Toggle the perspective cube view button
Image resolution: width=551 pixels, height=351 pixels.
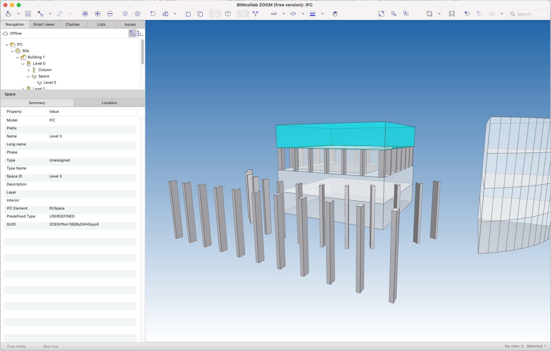(228, 14)
